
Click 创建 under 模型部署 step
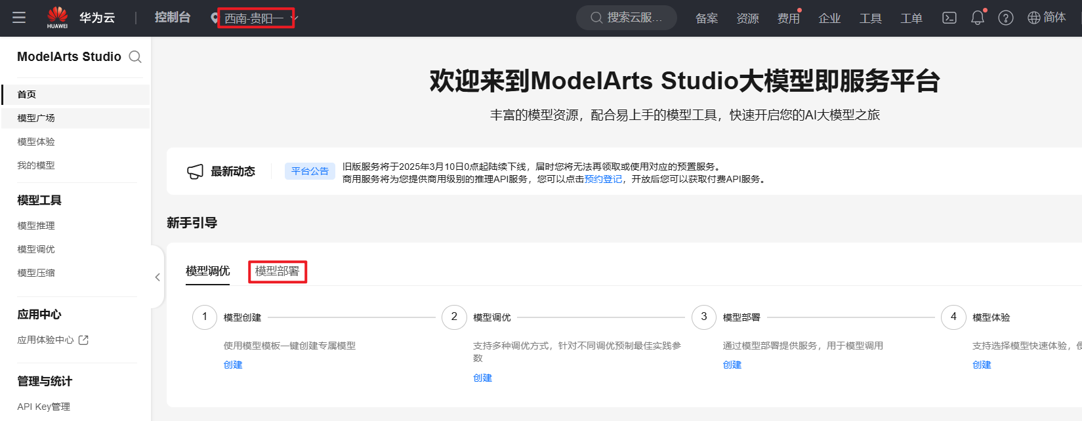732,365
